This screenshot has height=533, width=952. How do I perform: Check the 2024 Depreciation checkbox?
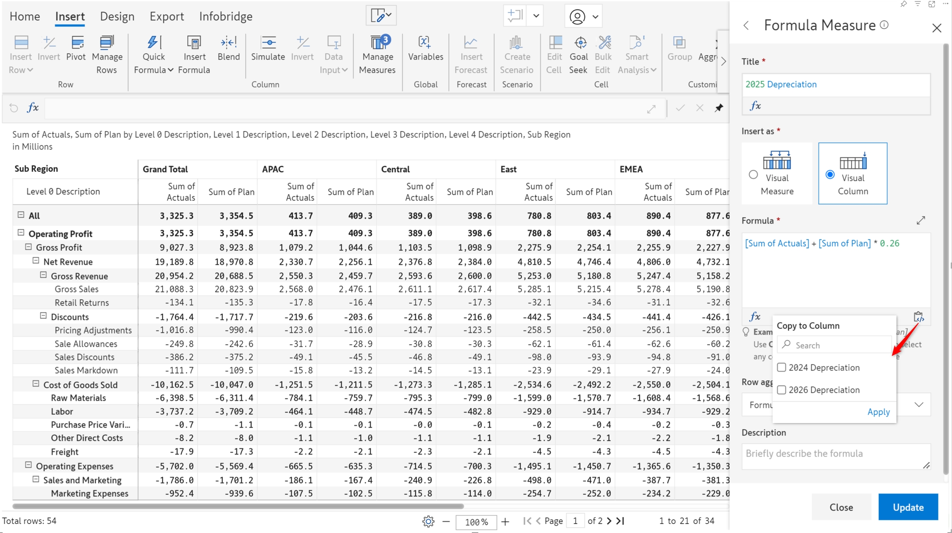[781, 367]
